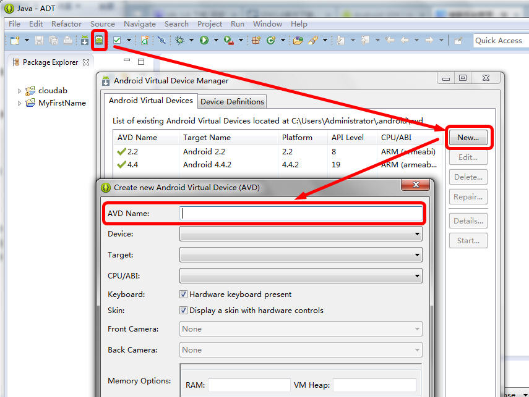Open the Help menu
The height and width of the screenshot is (397, 529).
(x=299, y=24)
